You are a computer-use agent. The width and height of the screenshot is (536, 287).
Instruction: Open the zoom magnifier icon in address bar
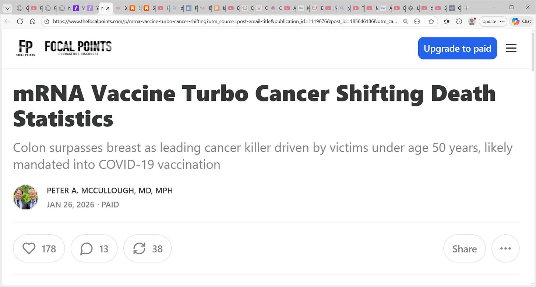tap(405, 21)
